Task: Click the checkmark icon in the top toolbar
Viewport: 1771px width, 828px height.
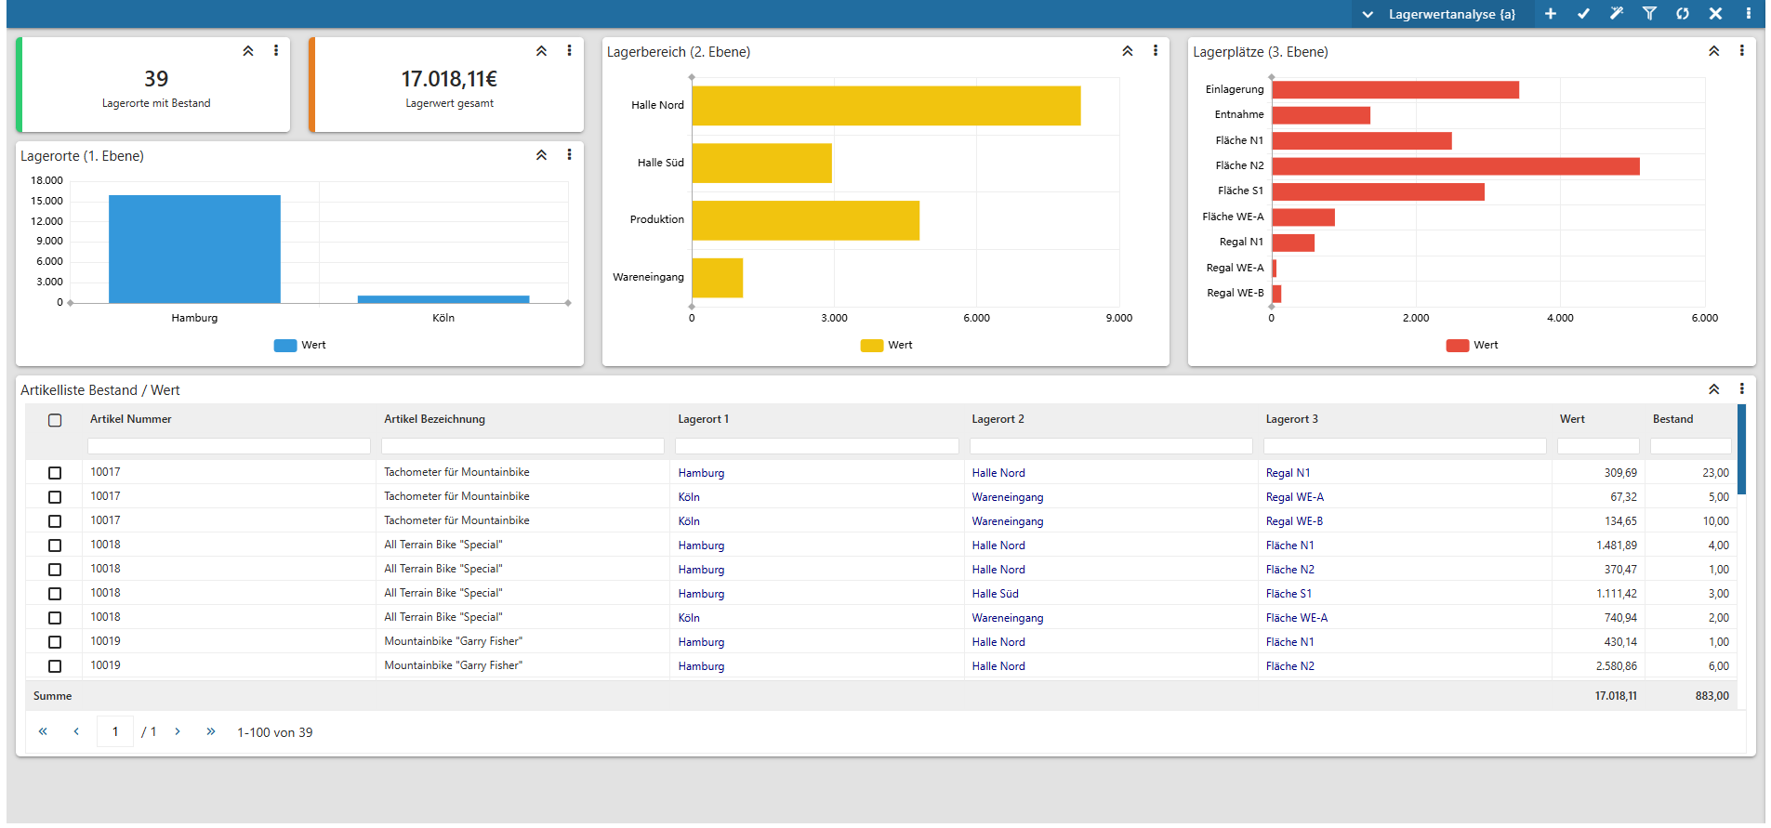Action: coord(1583,14)
